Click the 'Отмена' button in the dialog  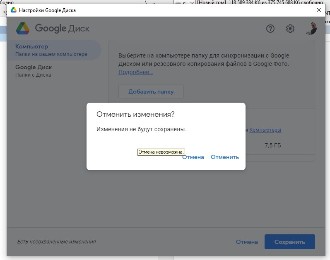click(x=193, y=157)
